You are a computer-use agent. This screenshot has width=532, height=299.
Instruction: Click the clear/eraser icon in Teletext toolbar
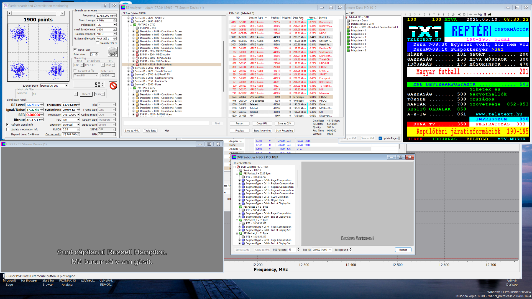453,14
